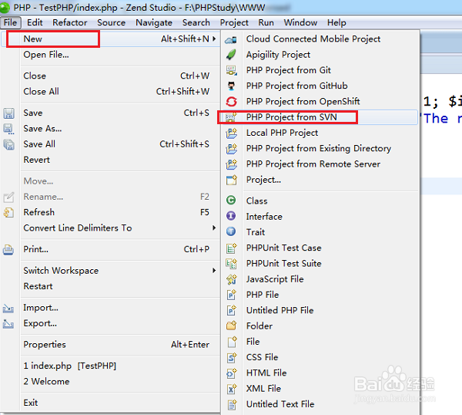462x415 pixels.
Task: Click the Untitled Text File icon
Action: [231, 404]
